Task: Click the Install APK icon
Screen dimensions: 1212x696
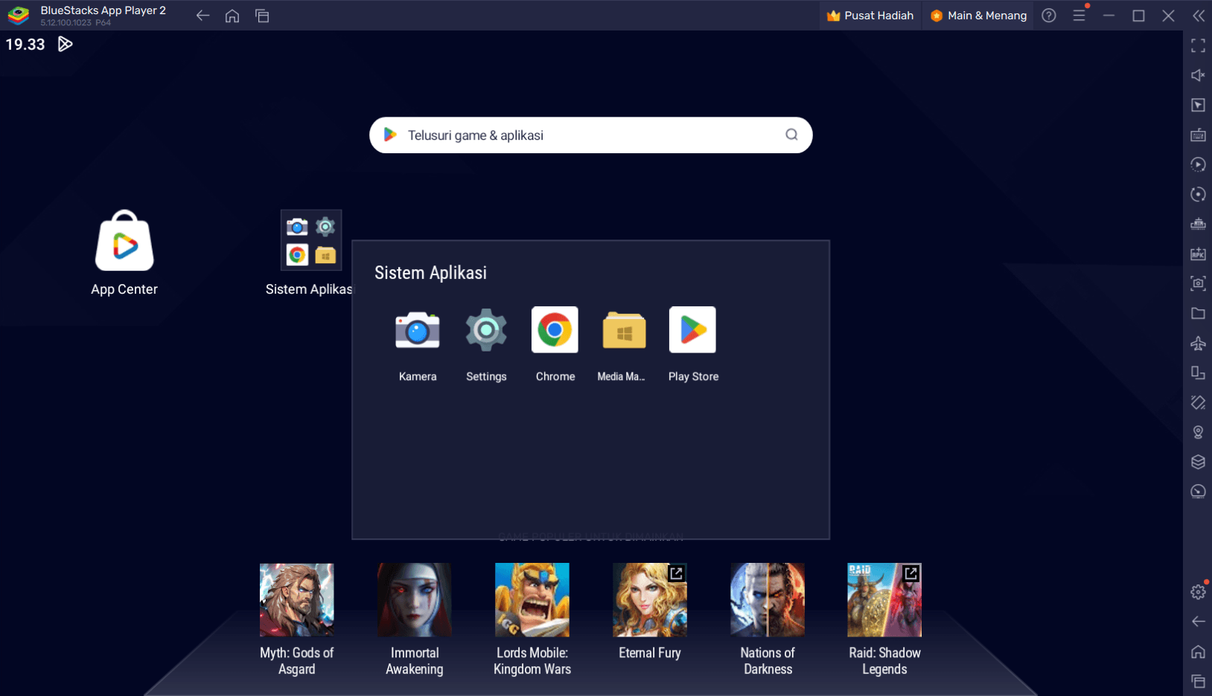Action: 1198,254
